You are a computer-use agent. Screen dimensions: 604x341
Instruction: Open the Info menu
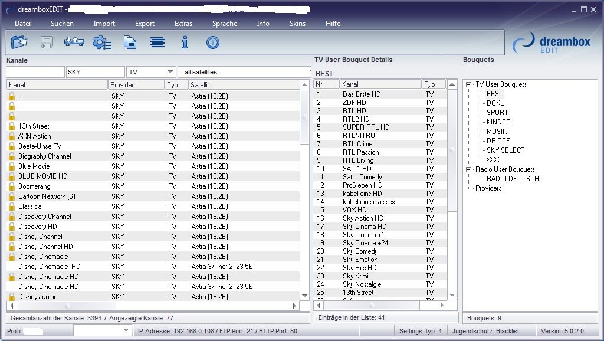pos(263,24)
